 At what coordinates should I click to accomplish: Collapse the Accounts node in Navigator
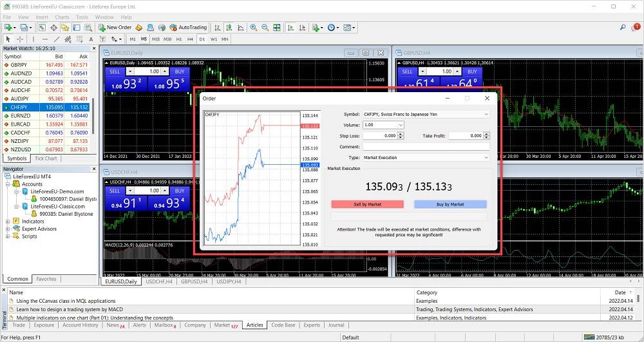[x=7, y=184]
